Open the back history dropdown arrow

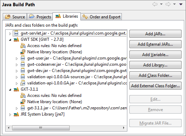point(161,4)
